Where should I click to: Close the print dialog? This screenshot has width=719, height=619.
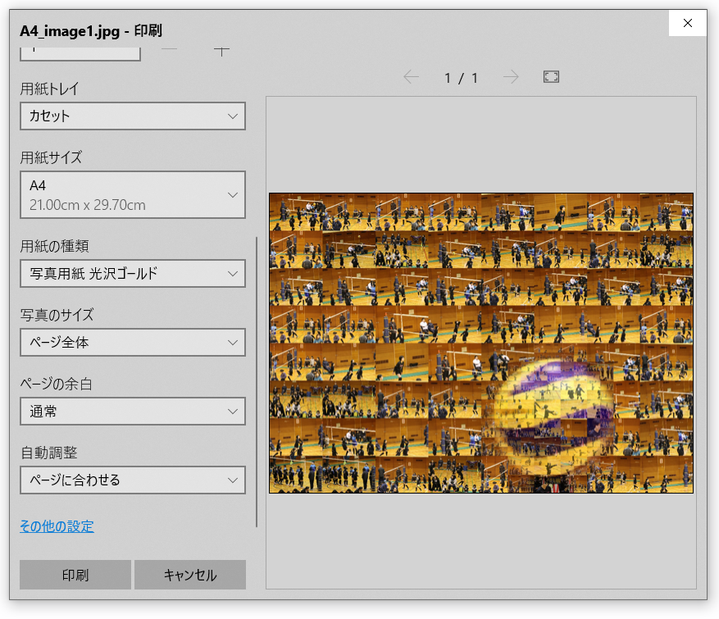[x=687, y=23]
